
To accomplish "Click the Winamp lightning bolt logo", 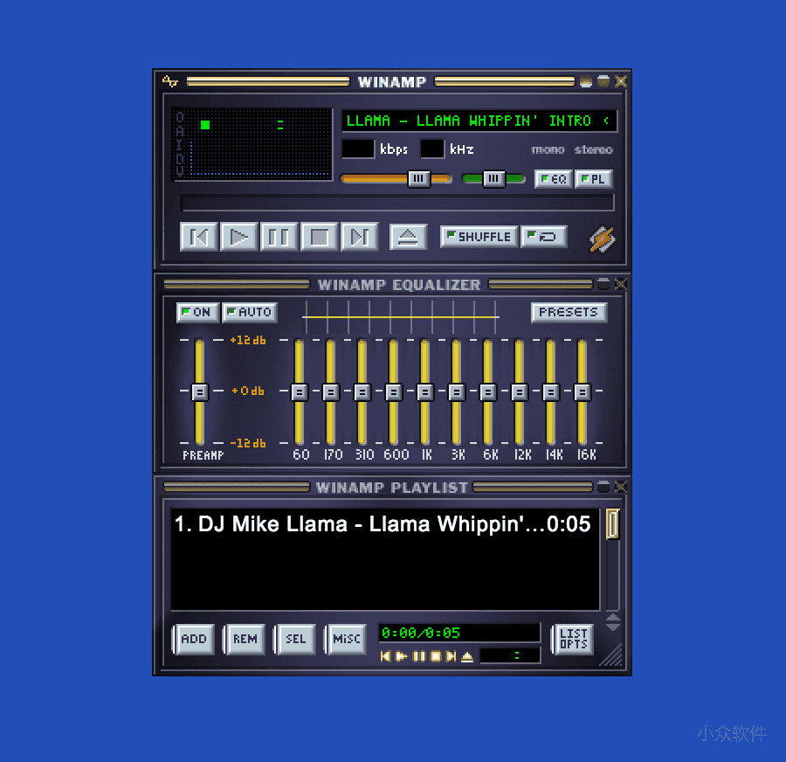I will 600,238.
